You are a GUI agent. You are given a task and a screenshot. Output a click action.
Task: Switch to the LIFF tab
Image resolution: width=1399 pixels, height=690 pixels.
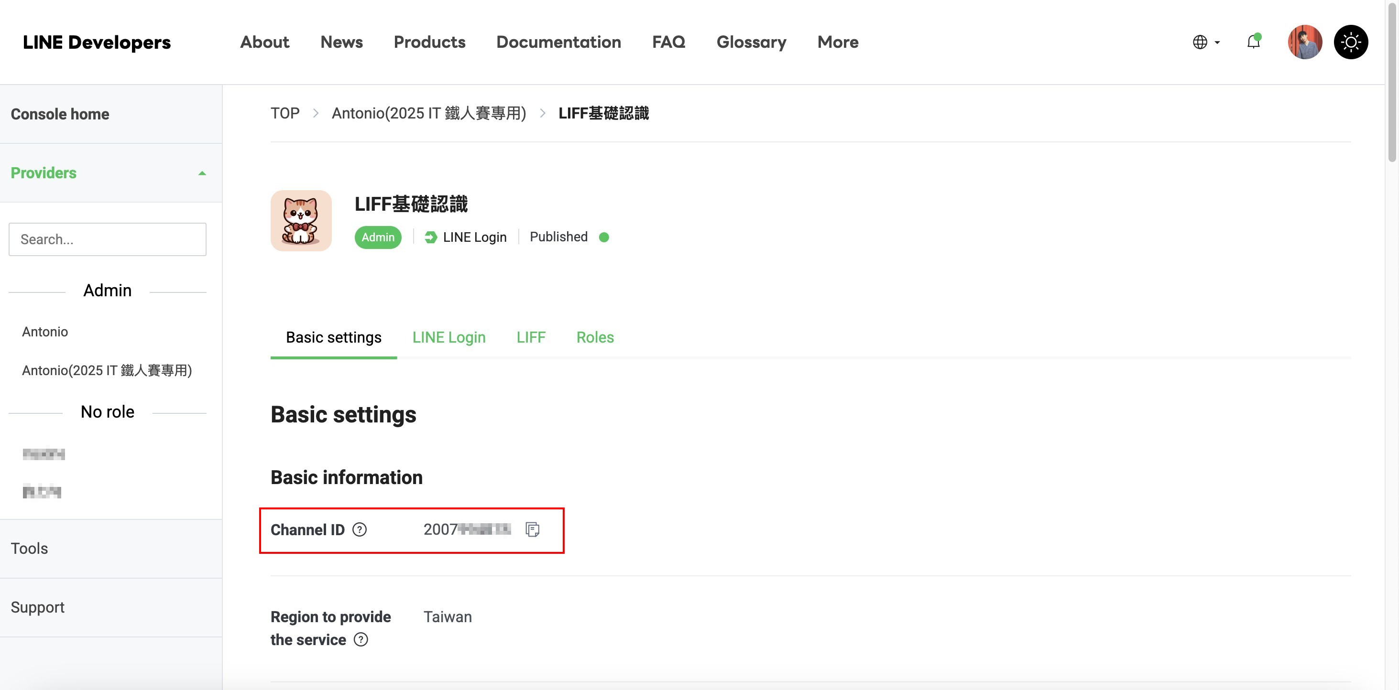(x=531, y=337)
